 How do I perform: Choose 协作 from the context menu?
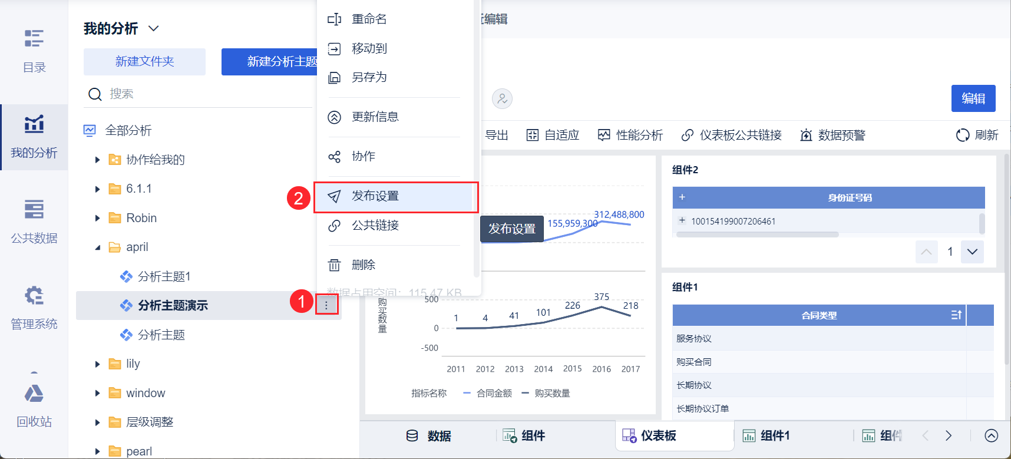click(395, 156)
